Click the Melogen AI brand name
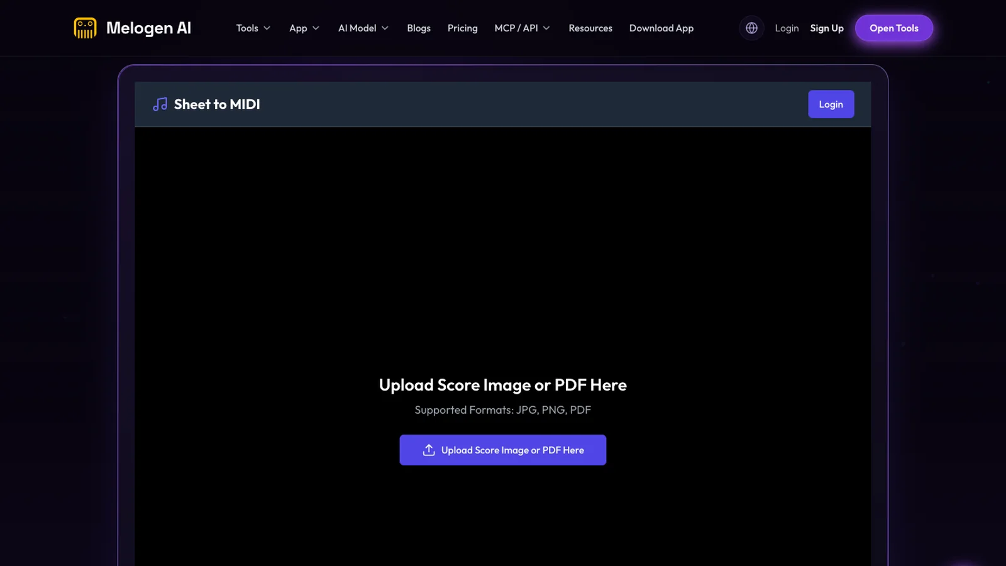1006x566 pixels. point(148,28)
